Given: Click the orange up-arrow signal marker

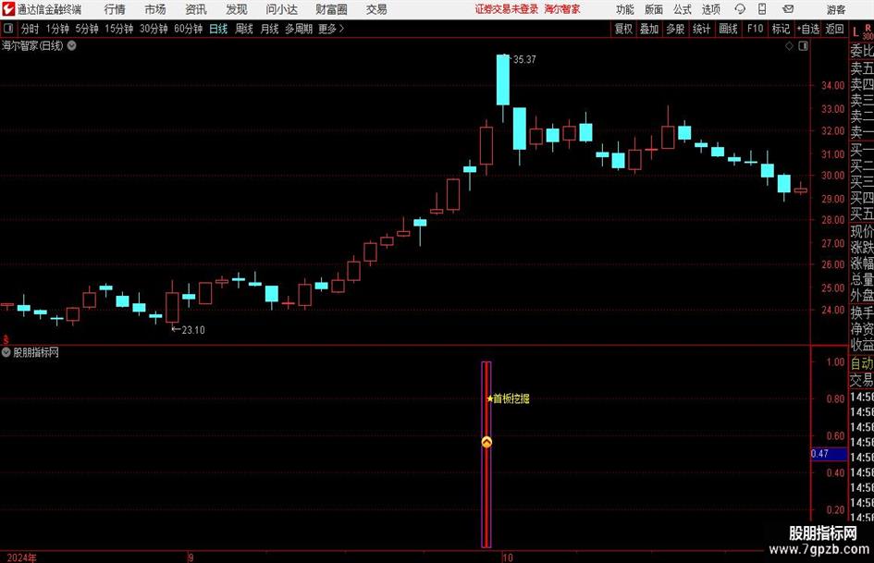Looking at the screenshot, I should [x=486, y=442].
